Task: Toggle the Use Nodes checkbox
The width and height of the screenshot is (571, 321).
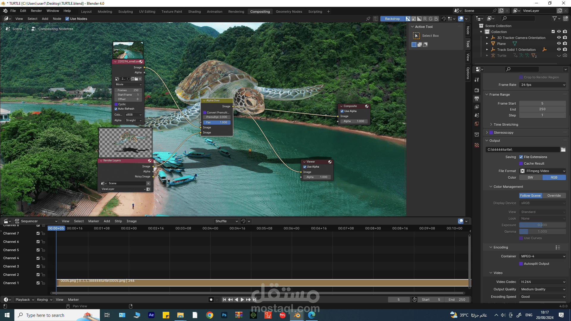Action: pos(67,19)
